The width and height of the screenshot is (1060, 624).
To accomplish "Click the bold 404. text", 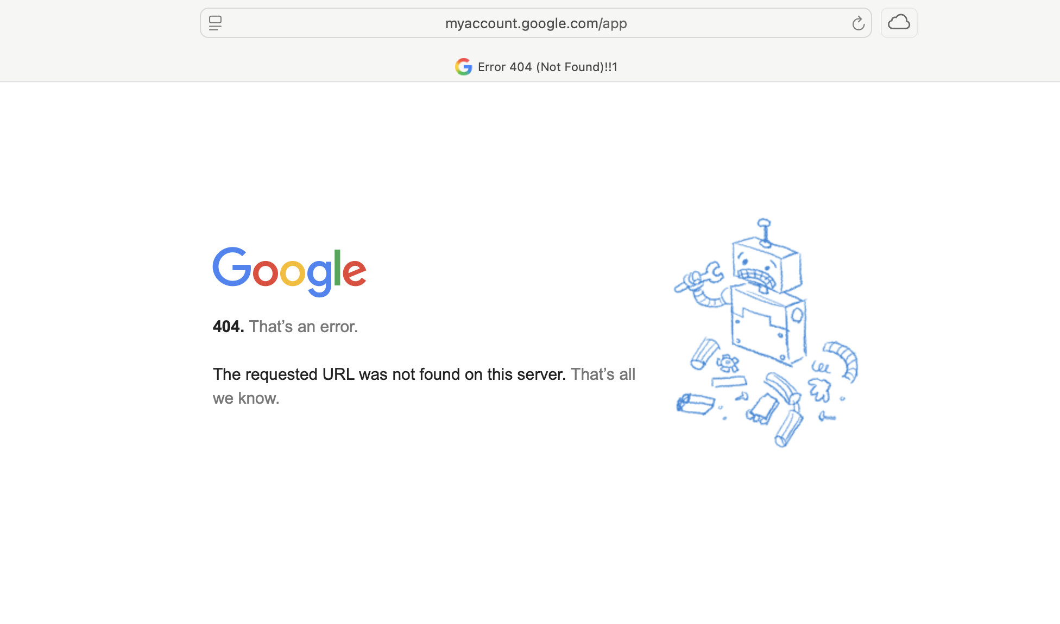I will 228,327.
